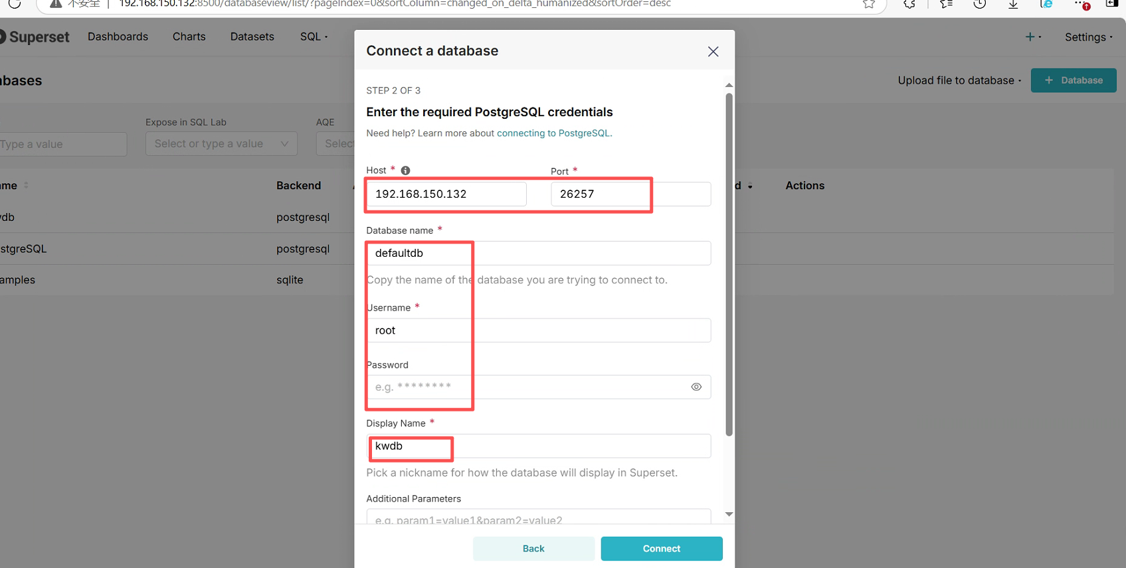Expand the Settings dropdown menu
This screenshot has height=568, width=1126.
tap(1088, 37)
